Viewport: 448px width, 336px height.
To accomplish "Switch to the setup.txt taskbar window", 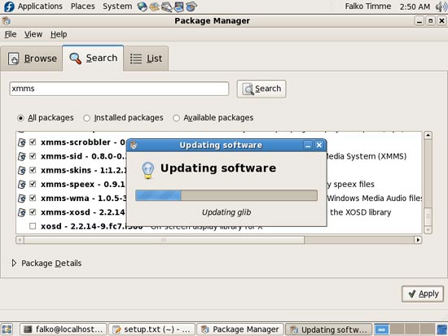I will point(152,329).
